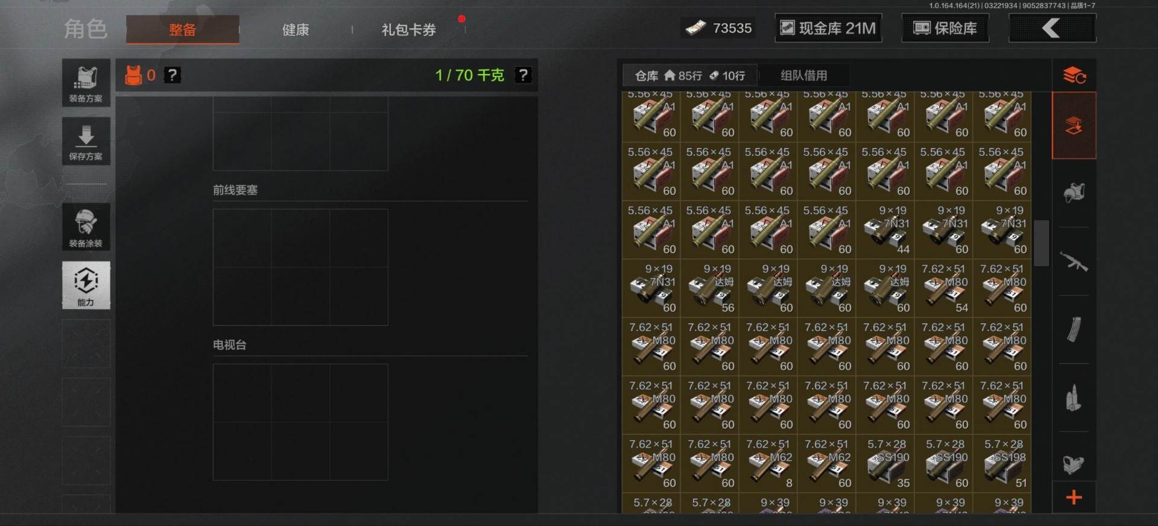Open the 保险库 safe box
This screenshot has width=1158, height=526.
point(945,28)
